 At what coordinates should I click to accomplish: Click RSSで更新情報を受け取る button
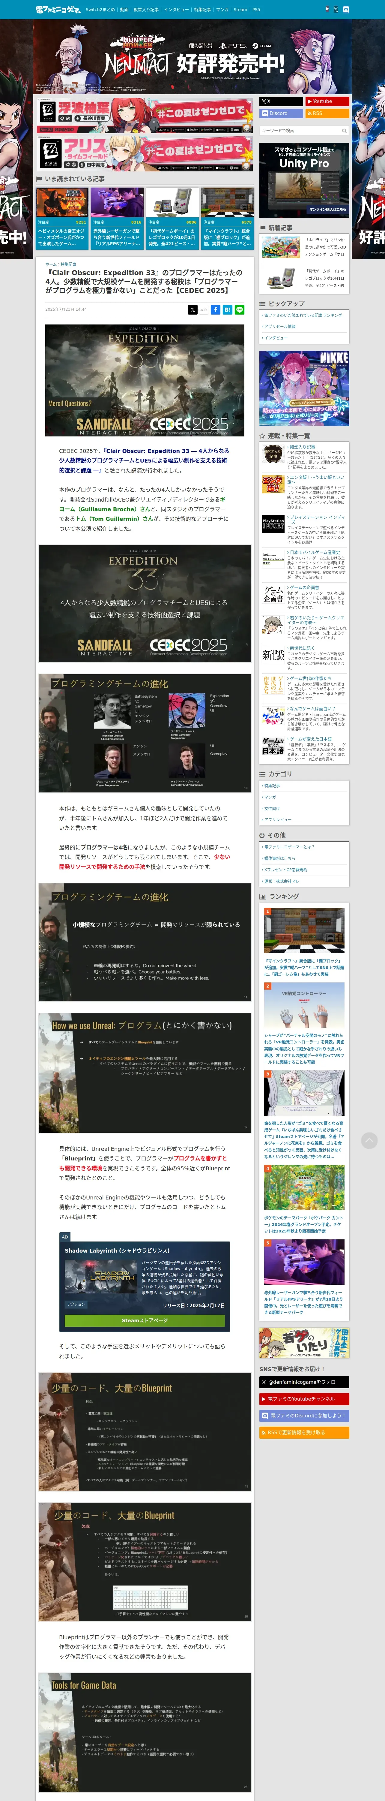point(304,1433)
